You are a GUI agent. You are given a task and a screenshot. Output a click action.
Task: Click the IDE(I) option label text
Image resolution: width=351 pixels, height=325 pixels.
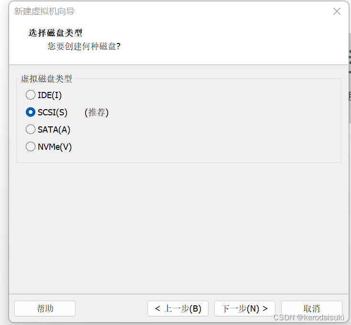pyautogui.click(x=50, y=95)
